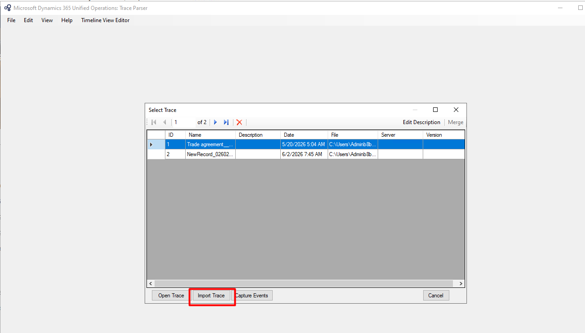Image resolution: width=585 pixels, height=333 pixels.
Task: Click ID cell of the Trade agreement row
Action: click(175, 144)
